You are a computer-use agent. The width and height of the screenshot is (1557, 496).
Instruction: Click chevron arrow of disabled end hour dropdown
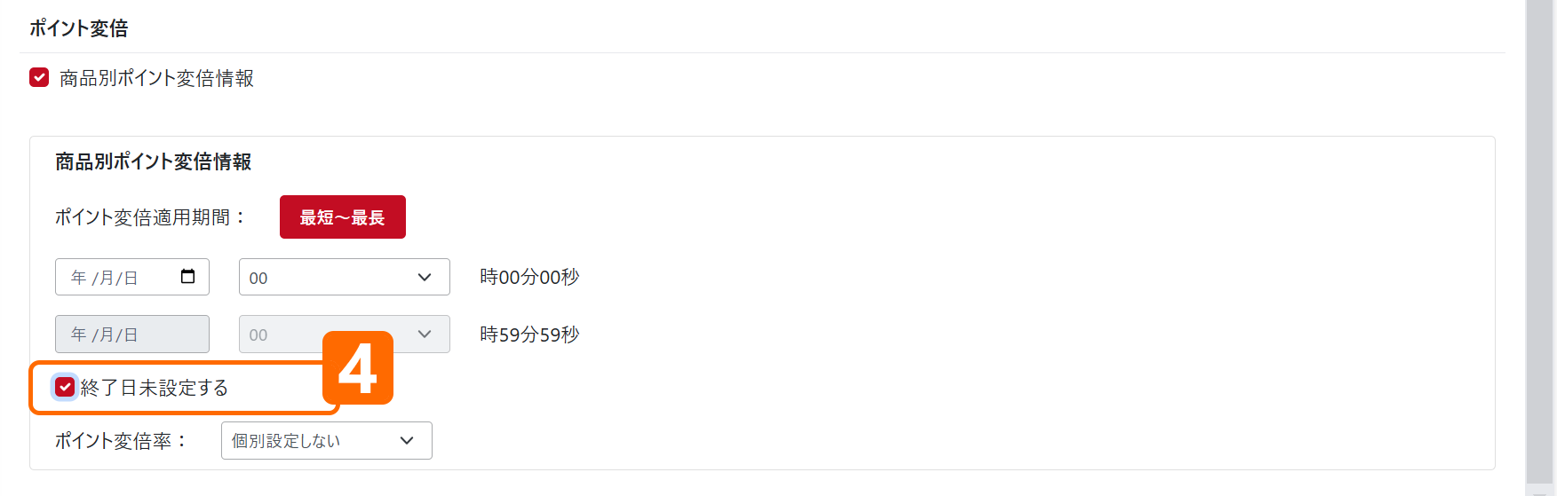click(425, 335)
